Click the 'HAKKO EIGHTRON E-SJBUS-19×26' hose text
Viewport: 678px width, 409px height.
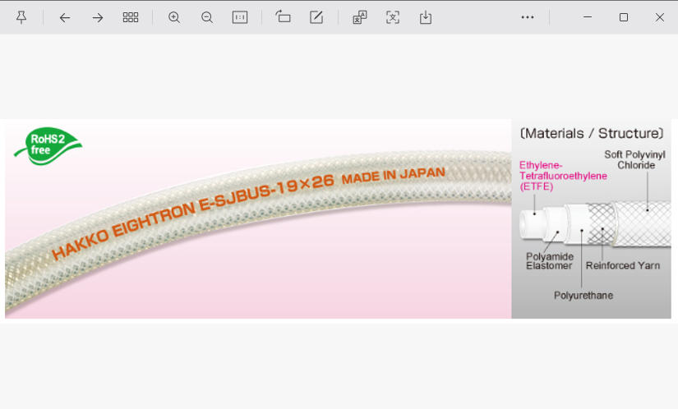point(193,217)
